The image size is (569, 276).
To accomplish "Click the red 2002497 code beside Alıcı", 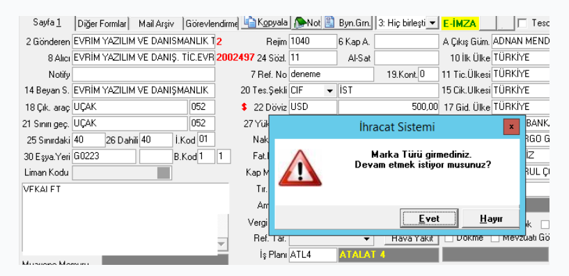I will (x=235, y=58).
